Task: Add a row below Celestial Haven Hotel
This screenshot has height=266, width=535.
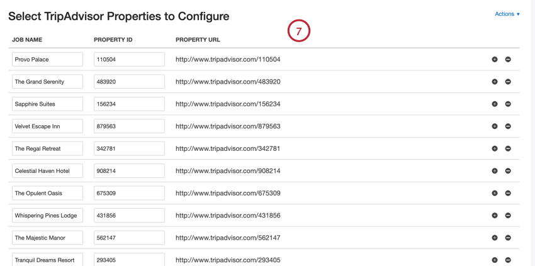Action: tap(495, 171)
